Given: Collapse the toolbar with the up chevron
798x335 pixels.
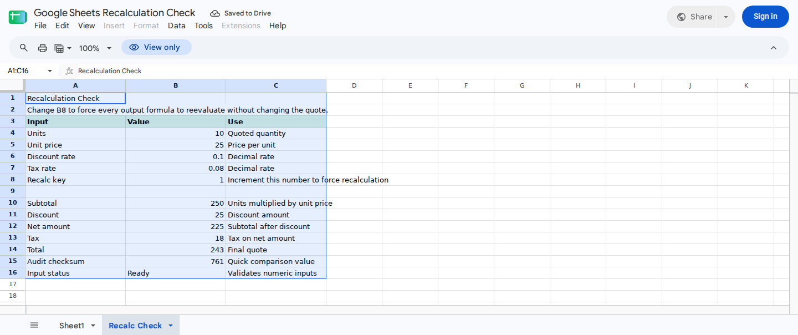Looking at the screenshot, I should 774,48.
